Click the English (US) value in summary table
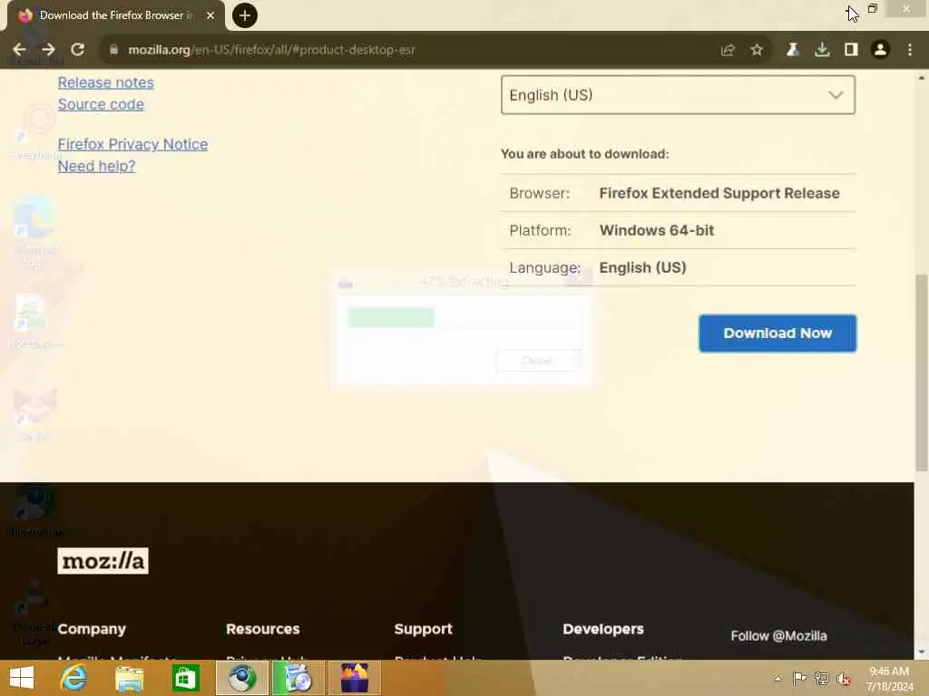The image size is (929, 696). [x=642, y=267]
